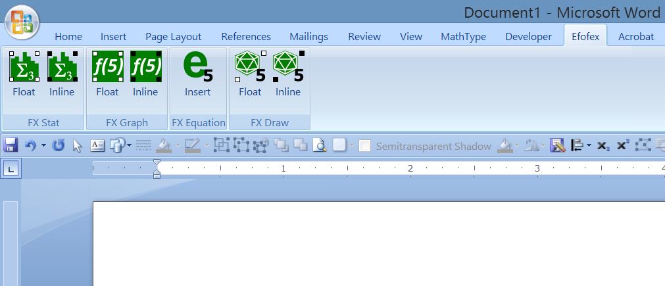Click the Bring to Front icon

tap(281, 146)
